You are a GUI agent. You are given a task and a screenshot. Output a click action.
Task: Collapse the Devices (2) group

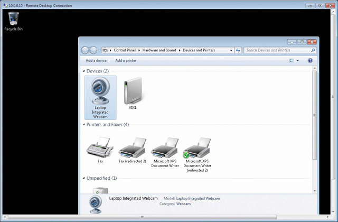click(x=83, y=71)
